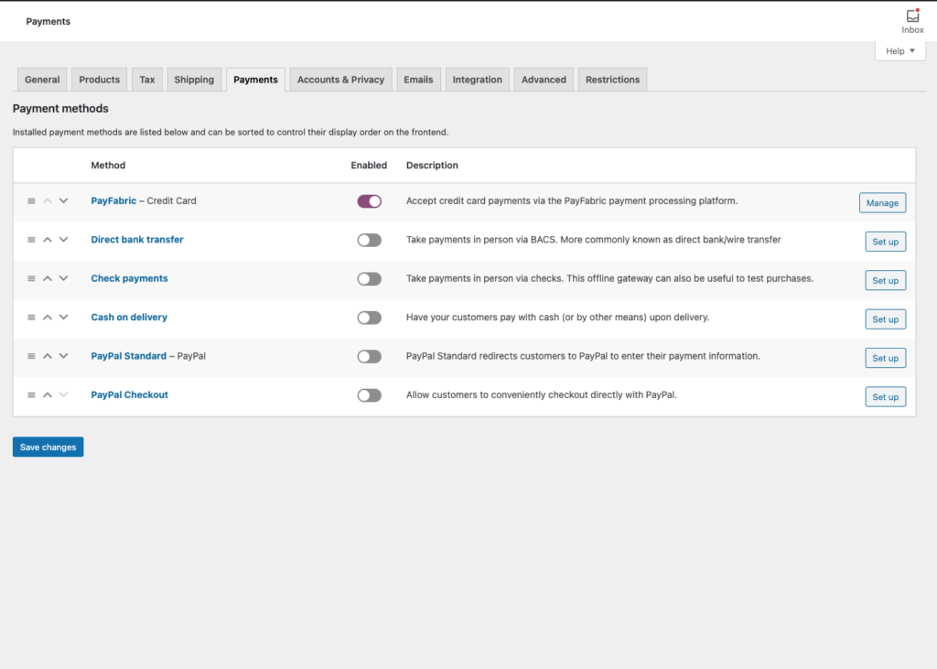The image size is (937, 669).
Task: Open the Restrictions tab
Action: point(612,80)
